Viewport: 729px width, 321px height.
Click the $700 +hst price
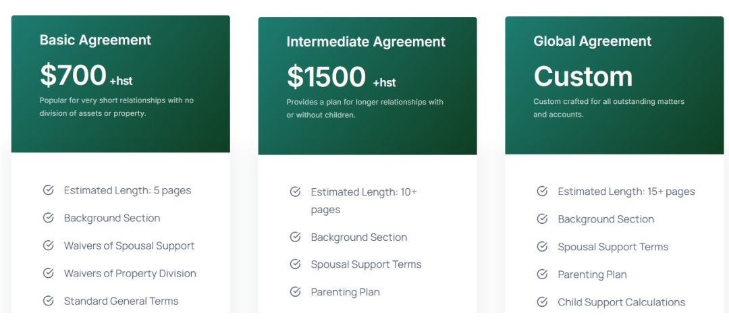(x=86, y=76)
